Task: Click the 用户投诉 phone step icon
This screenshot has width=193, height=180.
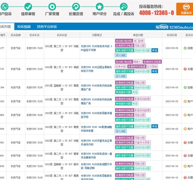Action: click(5, 7)
